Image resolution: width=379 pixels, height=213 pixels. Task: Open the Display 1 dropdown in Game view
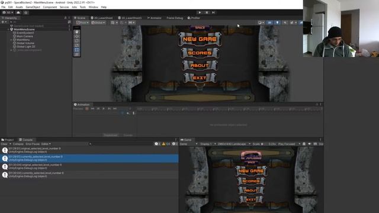point(208,144)
